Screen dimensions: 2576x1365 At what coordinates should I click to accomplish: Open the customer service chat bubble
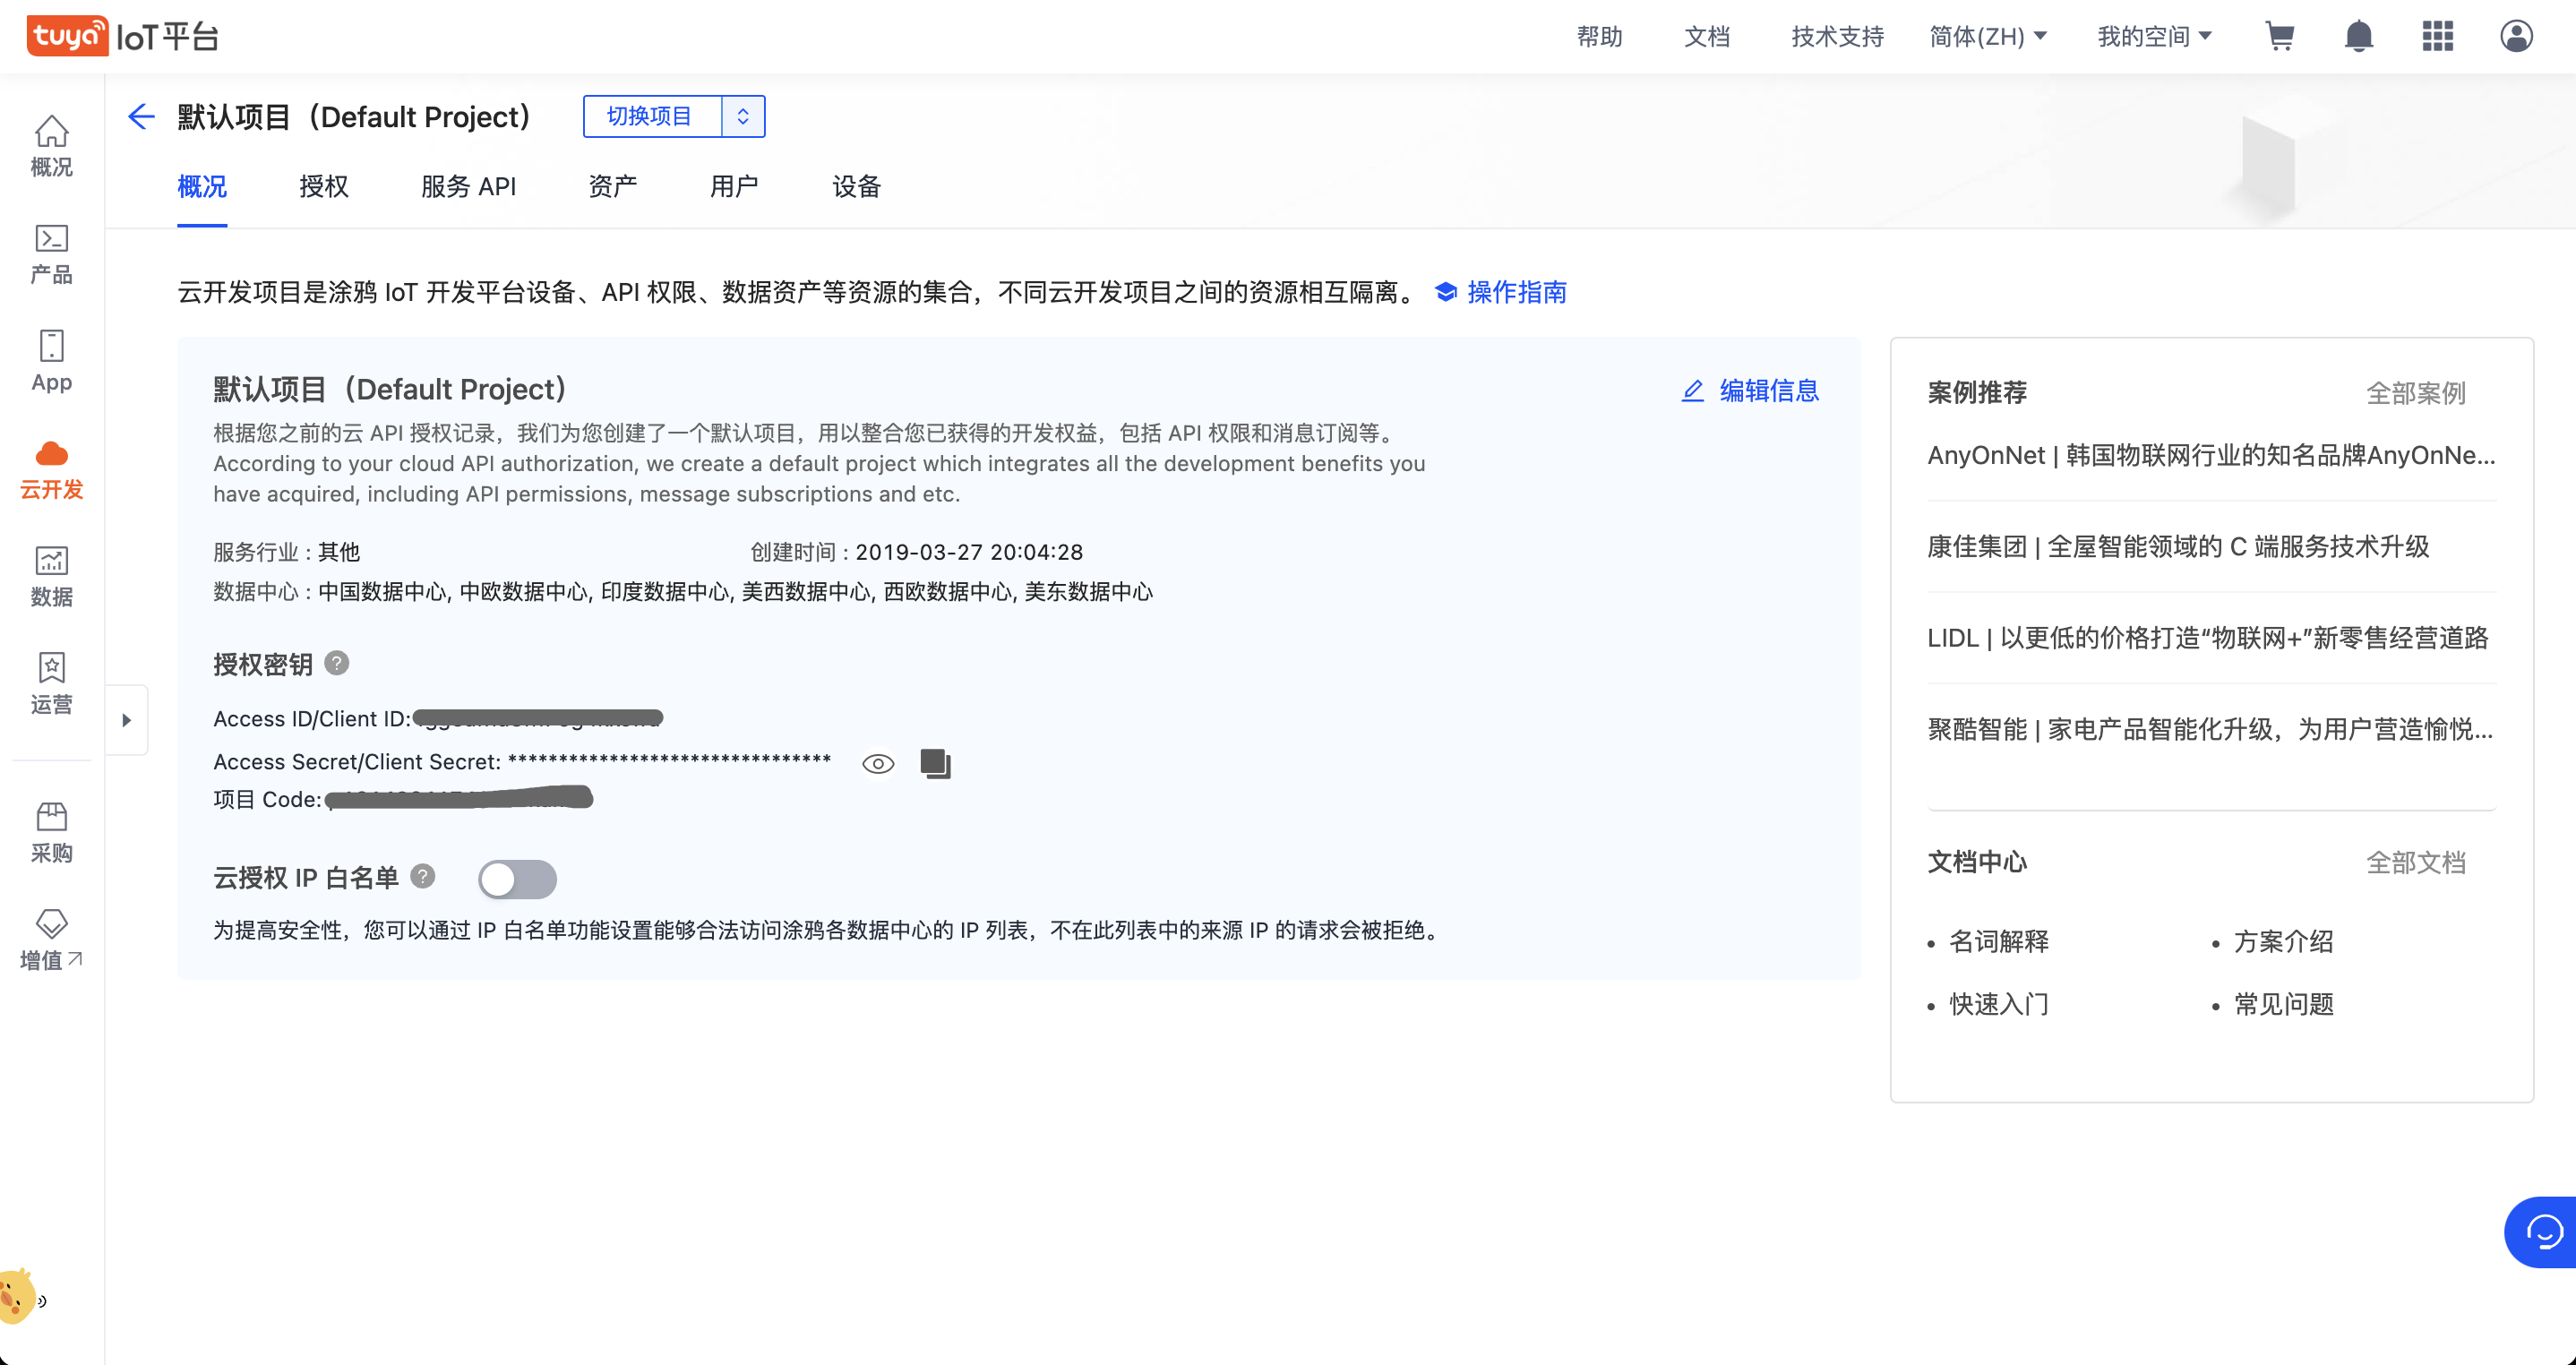[x=2541, y=1232]
